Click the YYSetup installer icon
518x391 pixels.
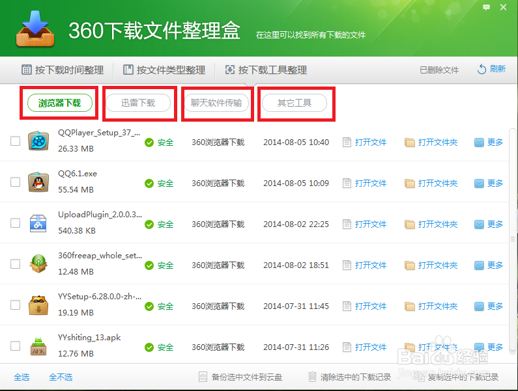point(38,305)
